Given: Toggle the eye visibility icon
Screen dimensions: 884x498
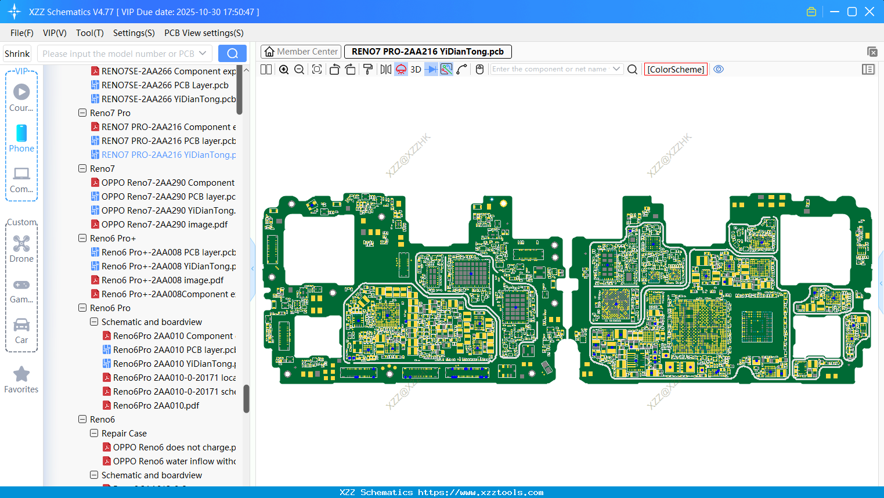Looking at the screenshot, I should (x=719, y=69).
